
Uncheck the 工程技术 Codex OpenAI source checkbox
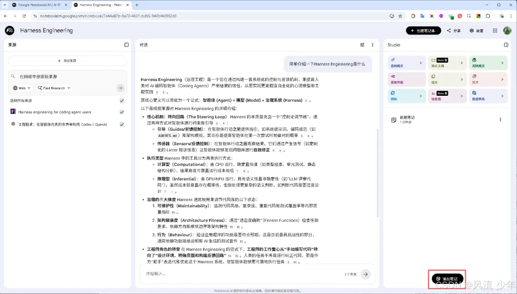tap(122, 124)
